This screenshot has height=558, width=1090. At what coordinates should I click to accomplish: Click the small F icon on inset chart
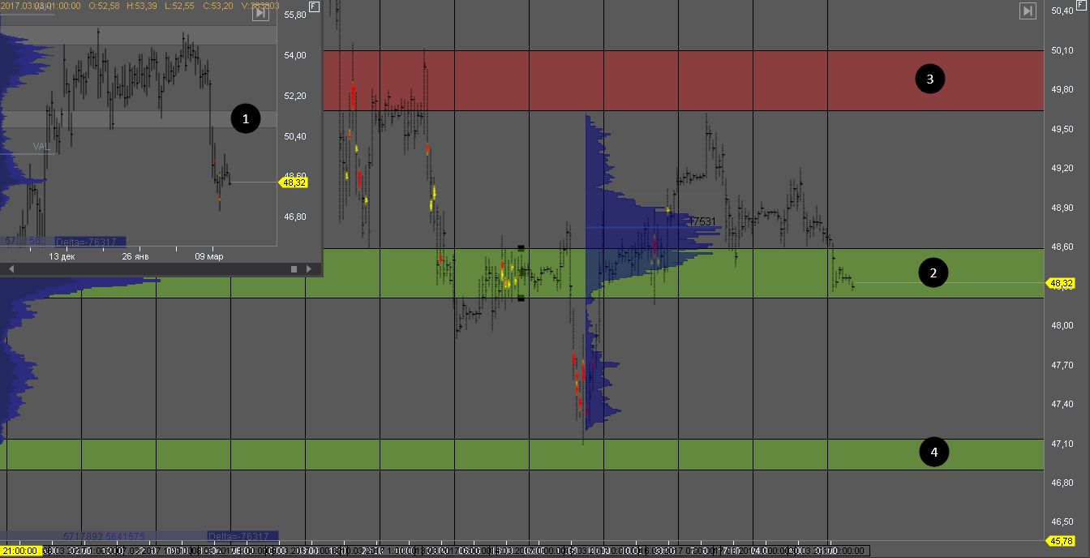pos(315,7)
